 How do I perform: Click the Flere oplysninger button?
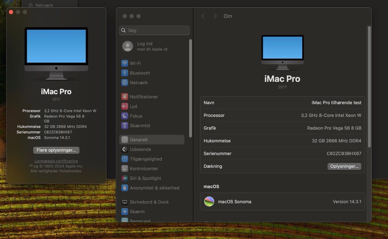[56, 150]
